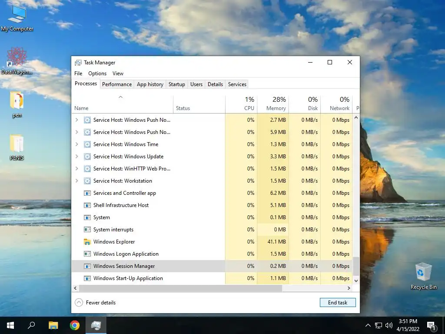Open the network tray icon
The image size is (445, 334).
tap(379, 325)
